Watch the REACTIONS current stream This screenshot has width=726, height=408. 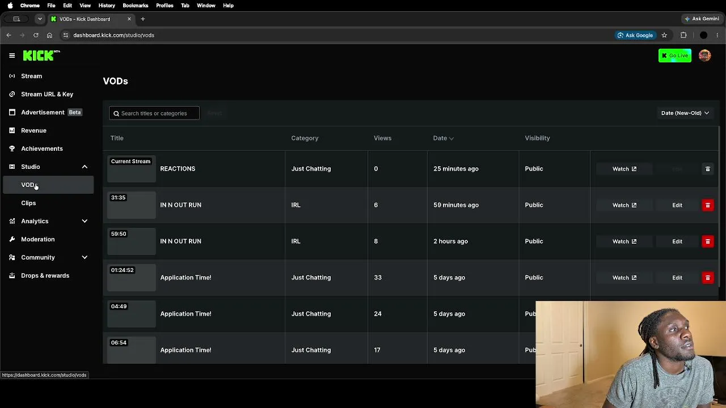(624, 169)
